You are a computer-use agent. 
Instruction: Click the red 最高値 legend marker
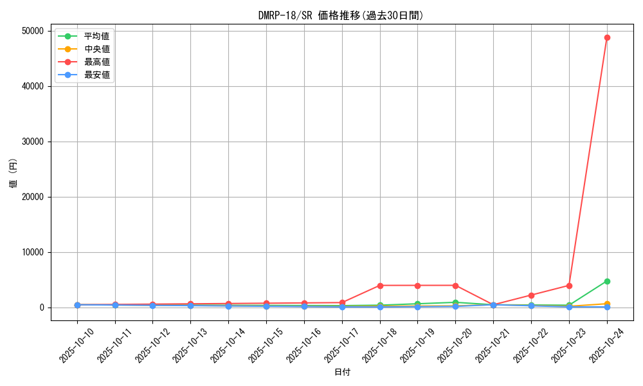(x=68, y=62)
